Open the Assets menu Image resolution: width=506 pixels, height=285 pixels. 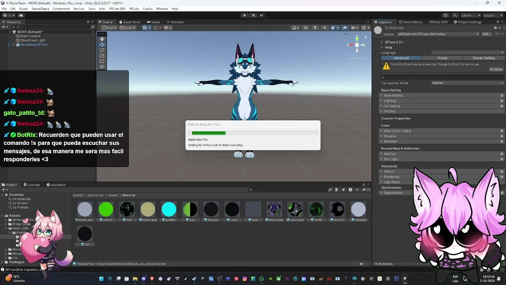(23, 9)
